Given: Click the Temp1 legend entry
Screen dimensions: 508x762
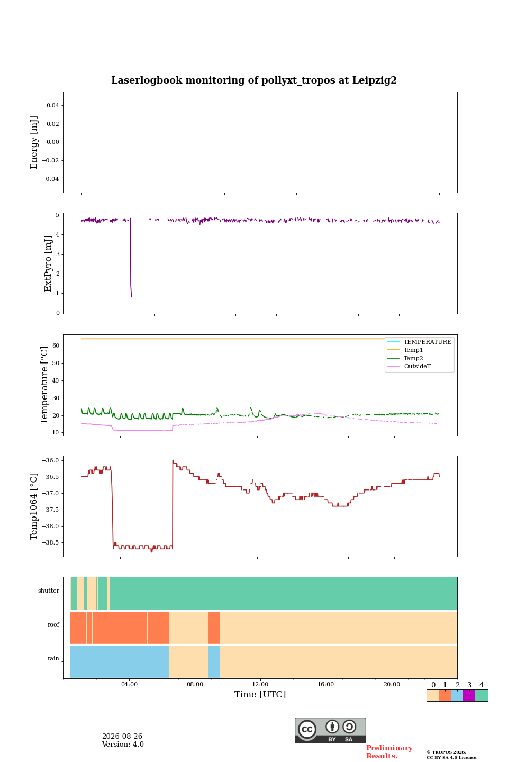Looking at the screenshot, I should (405, 350).
